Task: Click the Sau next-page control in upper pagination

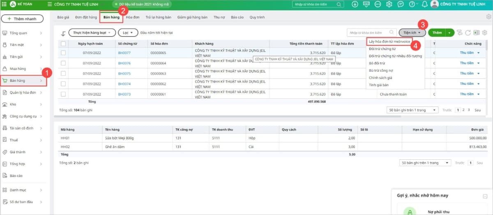Action: click(477, 110)
